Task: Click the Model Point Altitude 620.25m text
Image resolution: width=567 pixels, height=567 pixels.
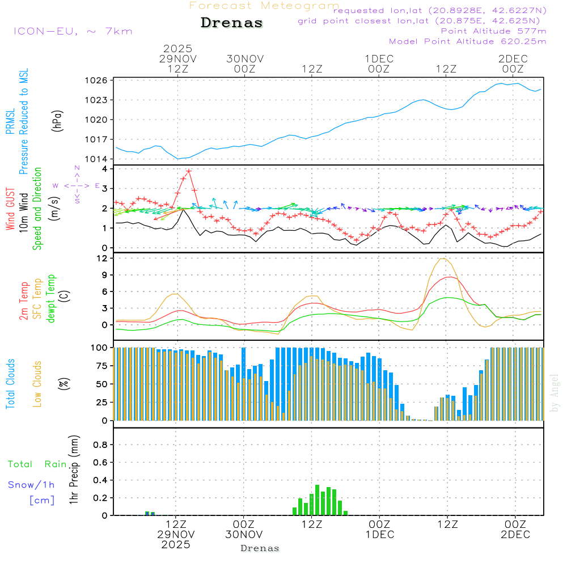Action: [467, 41]
